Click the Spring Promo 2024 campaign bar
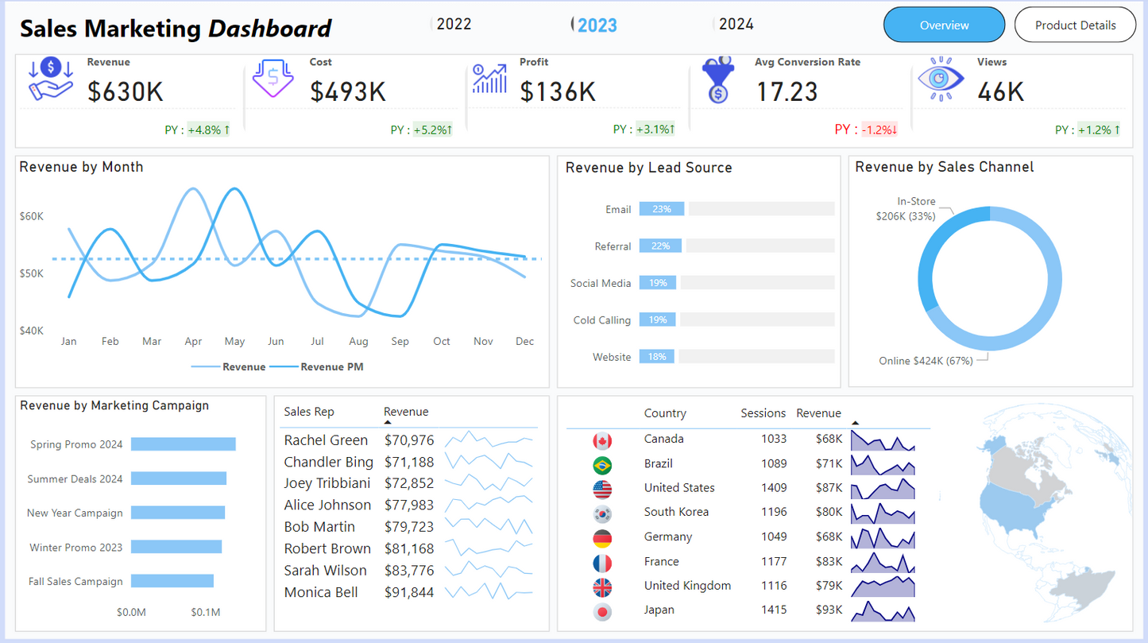This screenshot has height=643, width=1148. (x=183, y=444)
